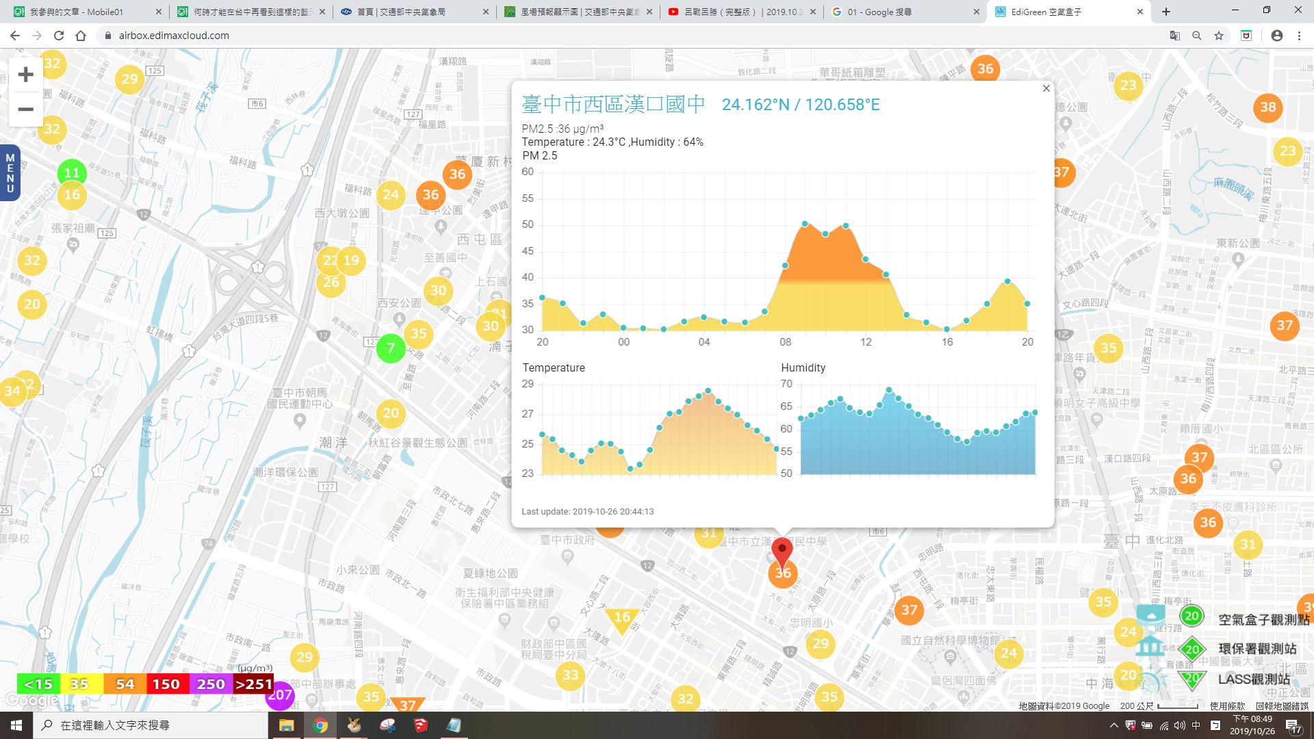Go back in browser history
The width and height of the screenshot is (1314, 739).
[15, 36]
